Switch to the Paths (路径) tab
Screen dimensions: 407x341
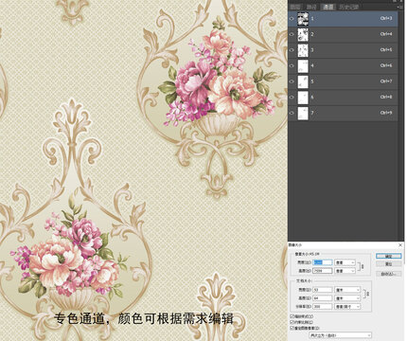tap(311, 7)
